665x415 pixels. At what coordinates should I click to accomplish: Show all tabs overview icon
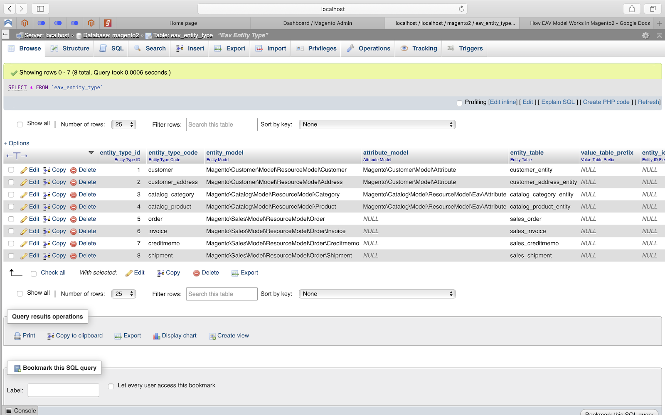653,9
